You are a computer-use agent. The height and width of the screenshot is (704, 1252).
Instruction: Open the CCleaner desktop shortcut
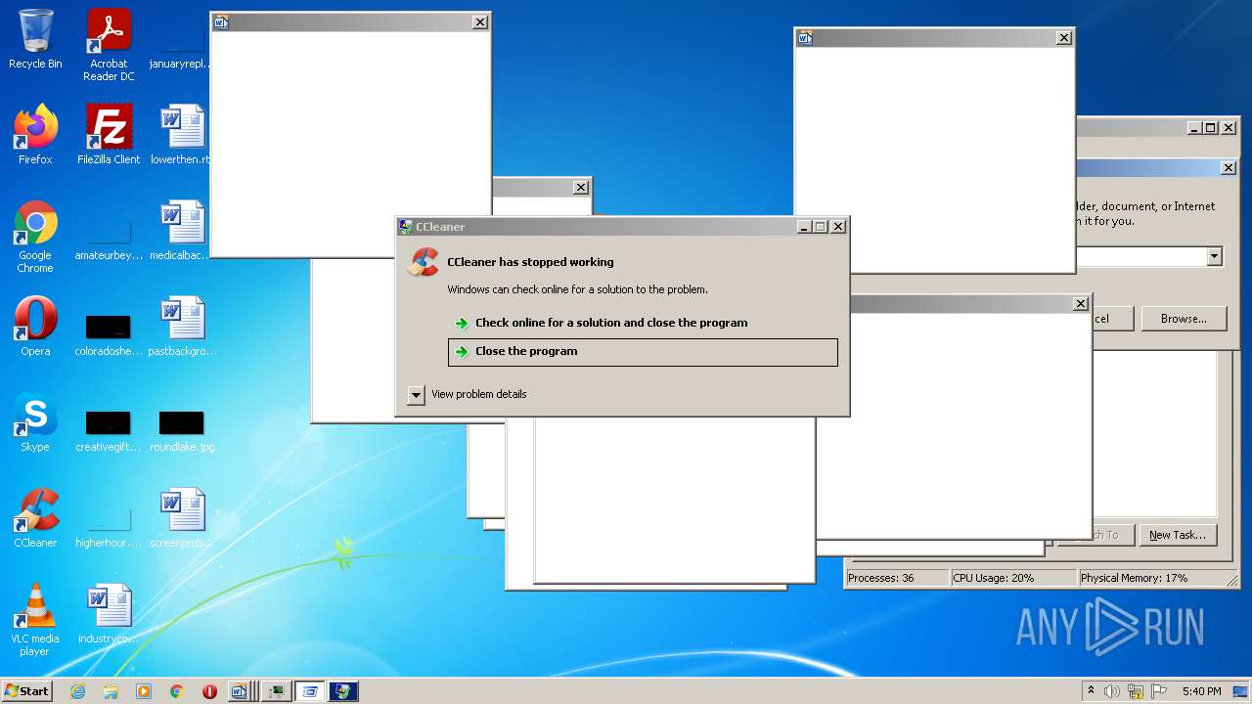[x=35, y=518]
